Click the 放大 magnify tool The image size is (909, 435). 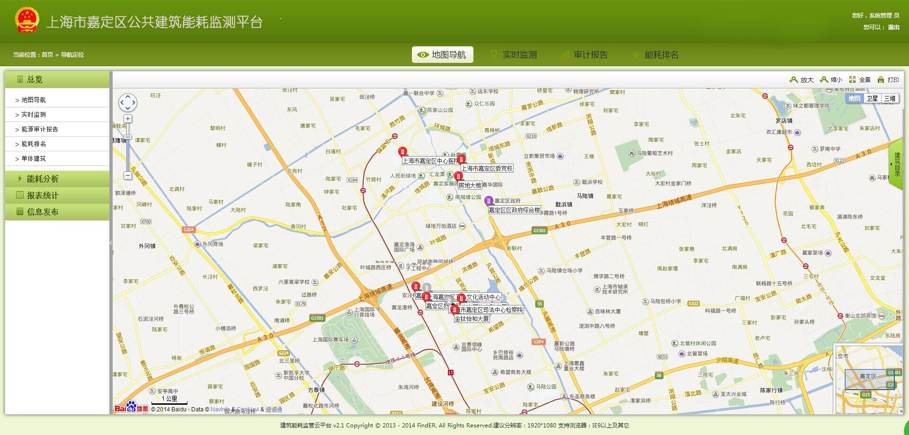[802, 80]
